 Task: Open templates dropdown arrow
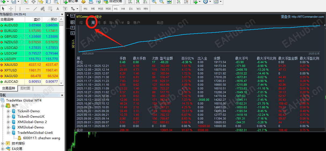coord(221,2)
